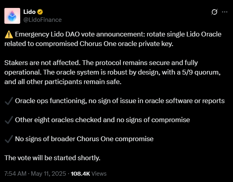Click the checkmark before Other eight oracles
The width and height of the screenshot is (233, 182).
point(9,120)
